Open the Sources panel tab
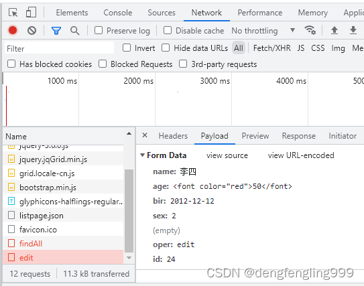Viewport: 364px width, 286px height. 162,13
